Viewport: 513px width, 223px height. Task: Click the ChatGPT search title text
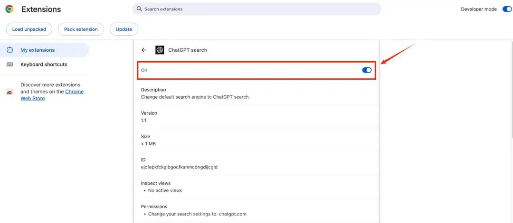coord(188,50)
